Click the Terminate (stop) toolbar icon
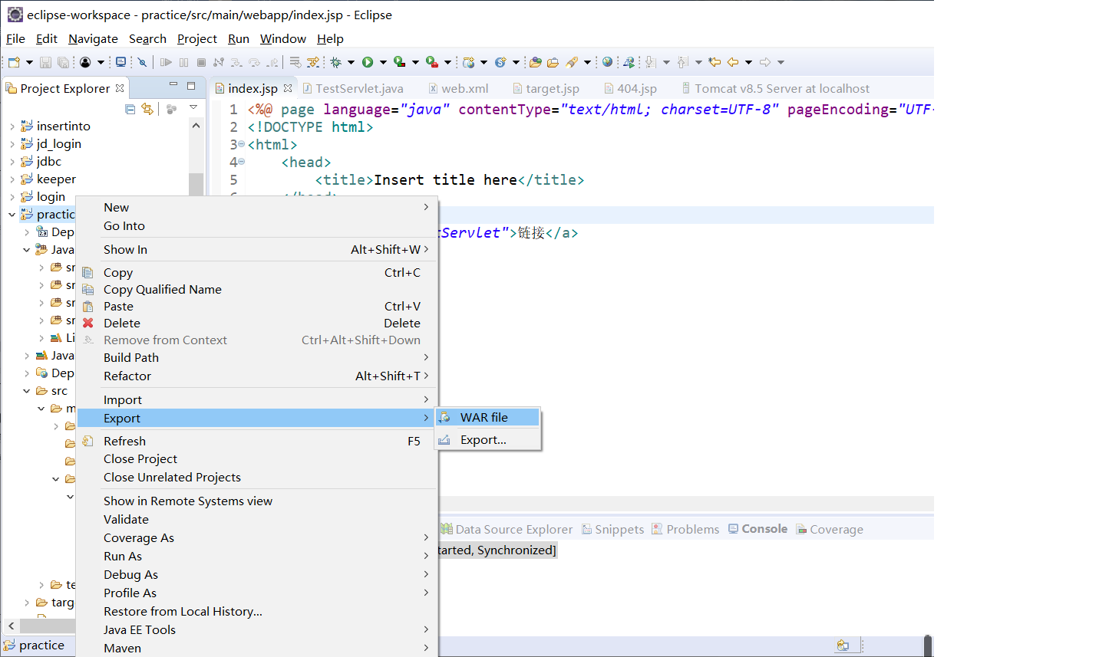The height and width of the screenshot is (657, 1109). 201,62
